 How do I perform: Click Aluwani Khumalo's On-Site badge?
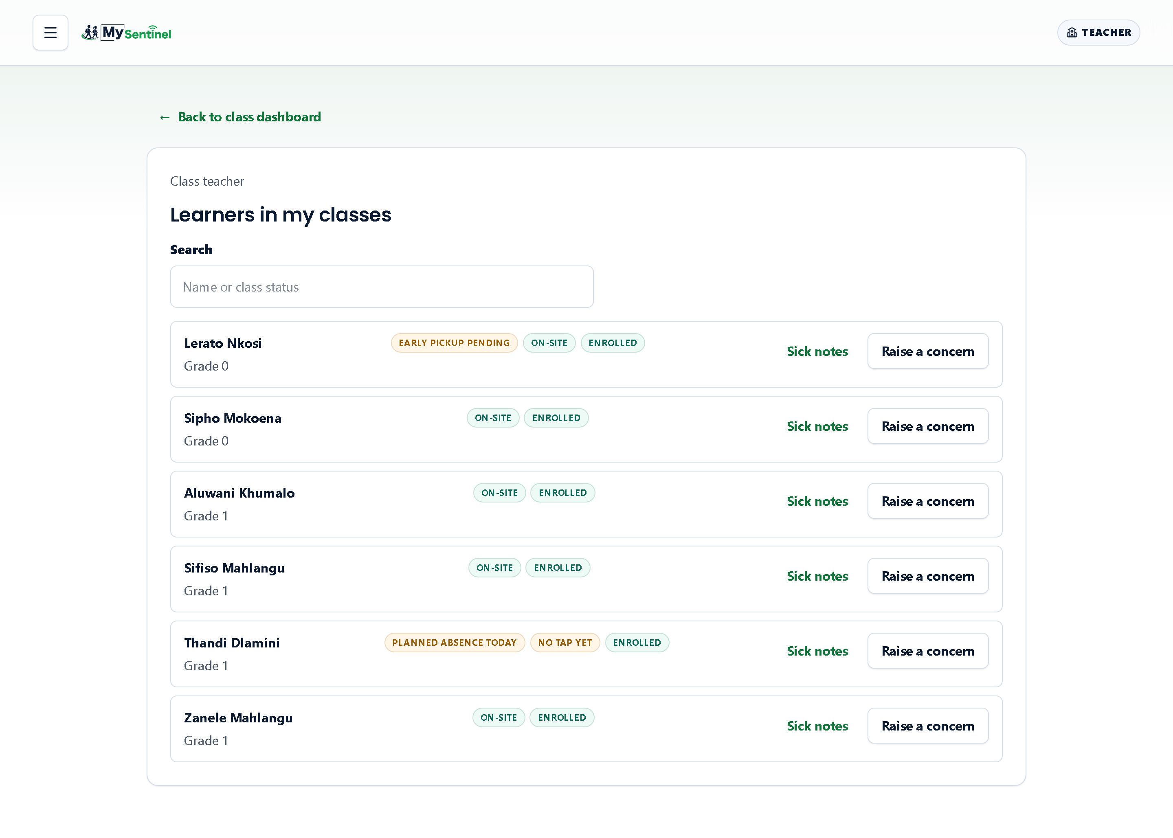tap(500, 493)
